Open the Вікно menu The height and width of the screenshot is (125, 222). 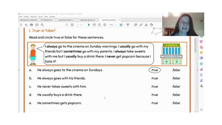46,17
